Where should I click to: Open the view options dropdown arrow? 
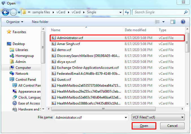pyautogui.click(x=164, y=22)
